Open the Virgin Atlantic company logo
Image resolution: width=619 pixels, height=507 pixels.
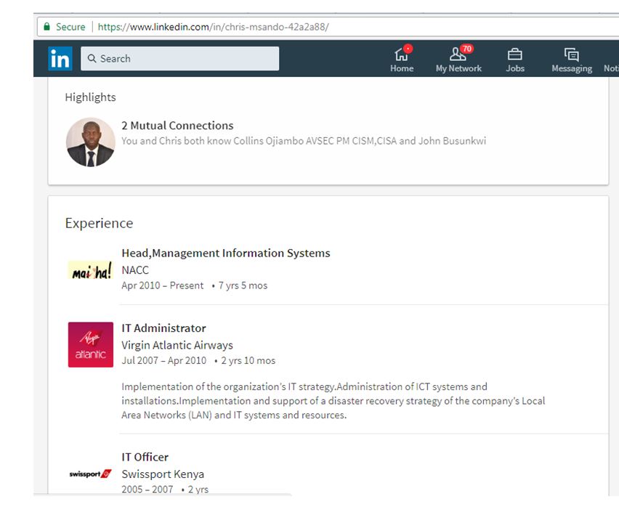(90, 344)
